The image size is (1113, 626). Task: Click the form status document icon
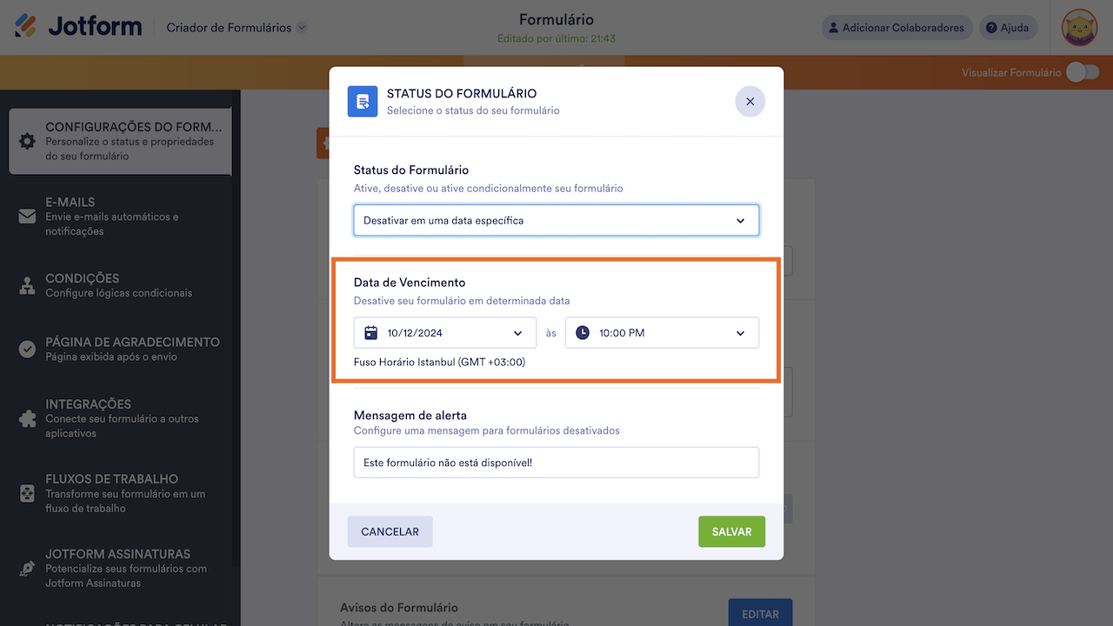pyautogui.click(x=363, y=102)
